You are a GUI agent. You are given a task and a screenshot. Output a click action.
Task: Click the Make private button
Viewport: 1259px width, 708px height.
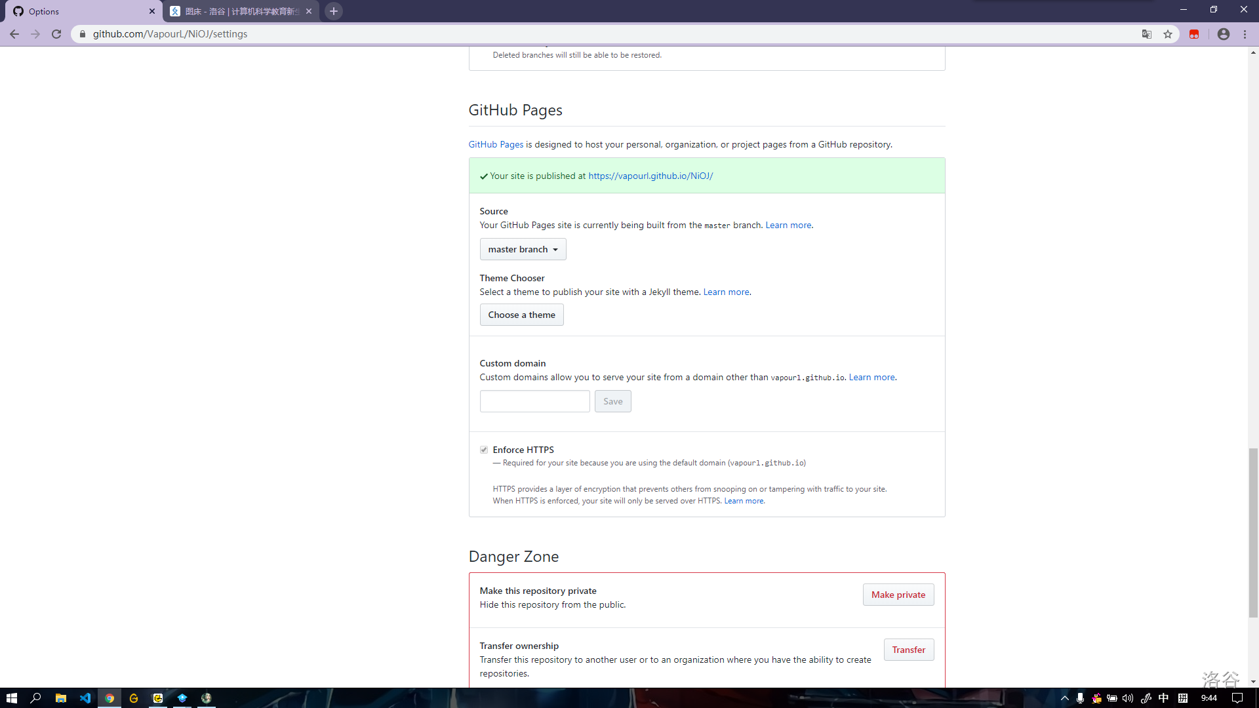898,595
